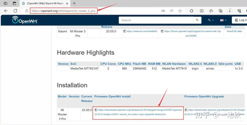Screen dimensions: 247x125
Task: Expand the wrench tools dropdown
Action: click(211, 20)
